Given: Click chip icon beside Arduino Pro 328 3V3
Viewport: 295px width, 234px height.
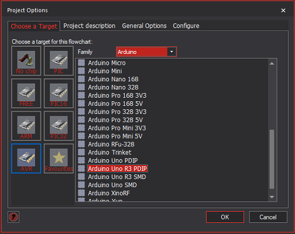Looking at the screenshot, I should tap(81, 112).
